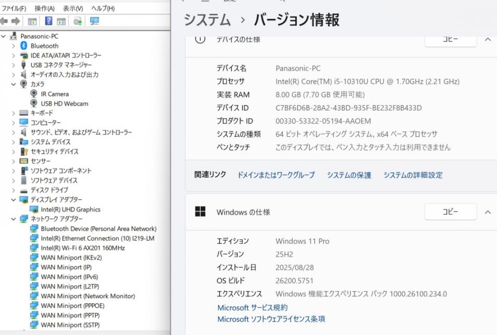Collapse the Panasonic-PC root node

click(3, 36)
